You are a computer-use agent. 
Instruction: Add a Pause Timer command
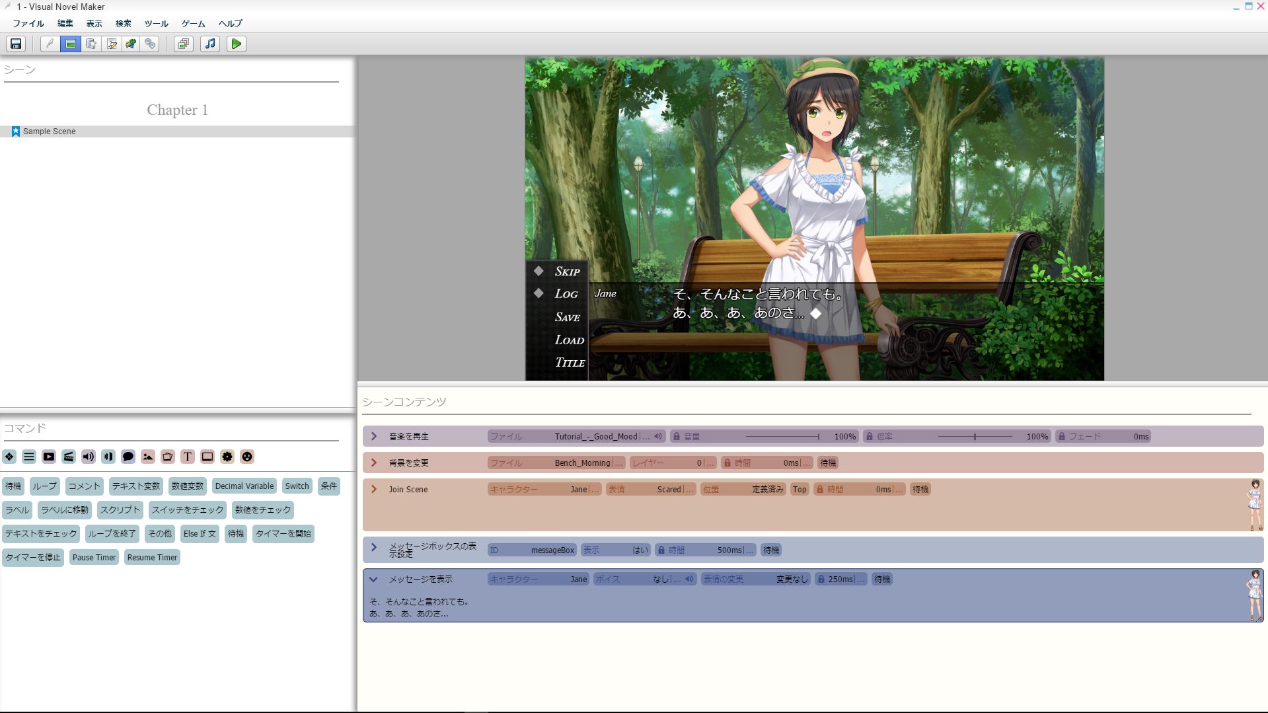pos(94,558)
